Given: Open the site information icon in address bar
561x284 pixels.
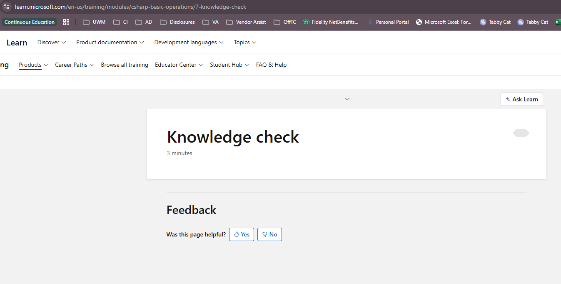Looking at the screenshot, I should [7, 7].
